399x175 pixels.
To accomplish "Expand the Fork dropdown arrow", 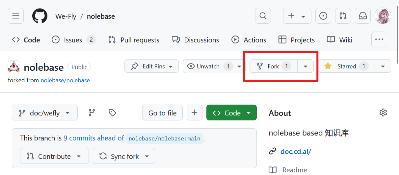I will 306,66.
